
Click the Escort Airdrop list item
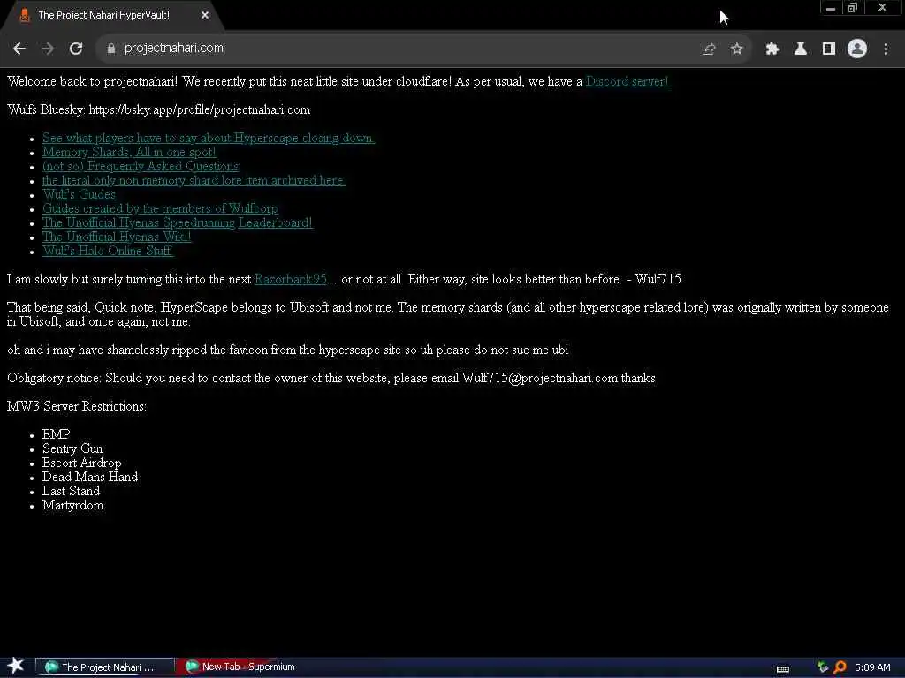81,463
